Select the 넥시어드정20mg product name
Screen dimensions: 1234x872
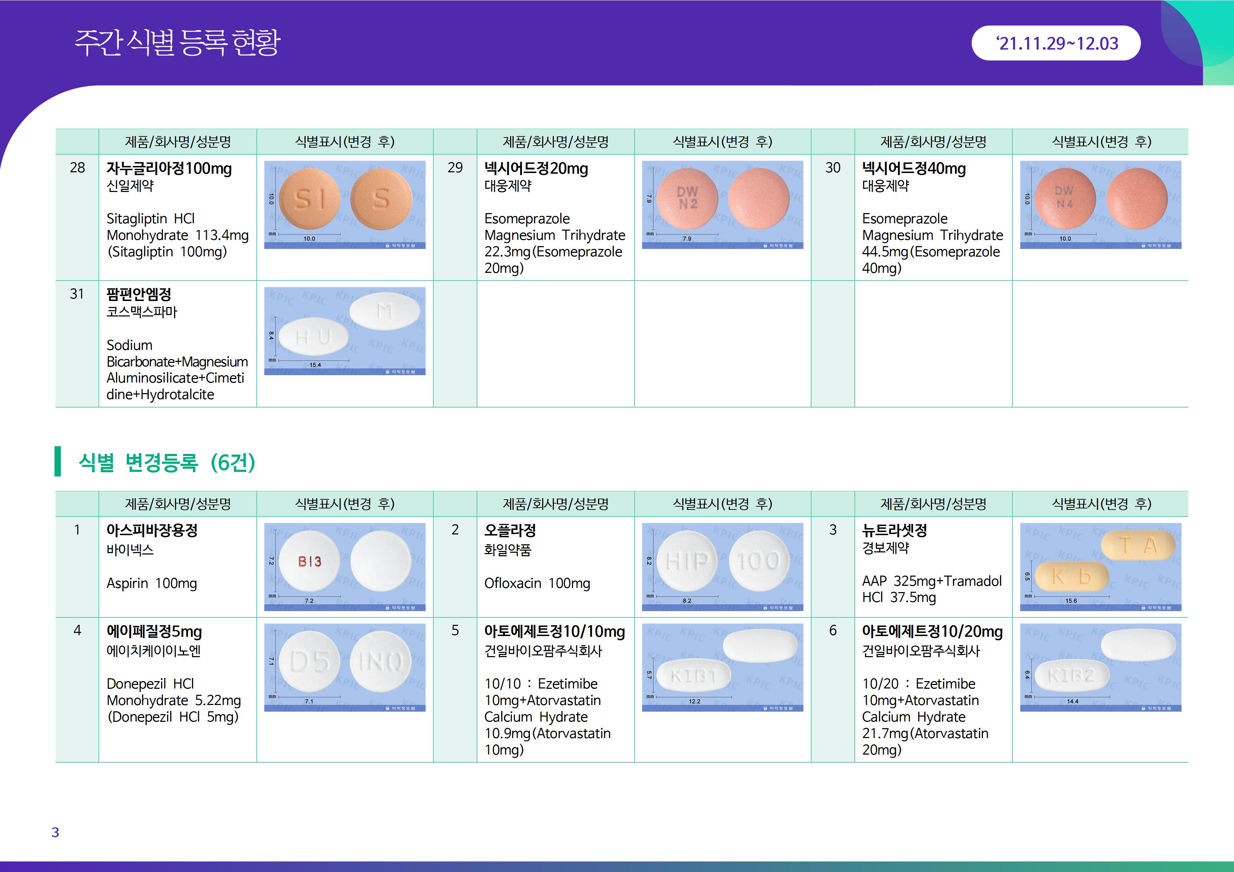pos(536,168)
